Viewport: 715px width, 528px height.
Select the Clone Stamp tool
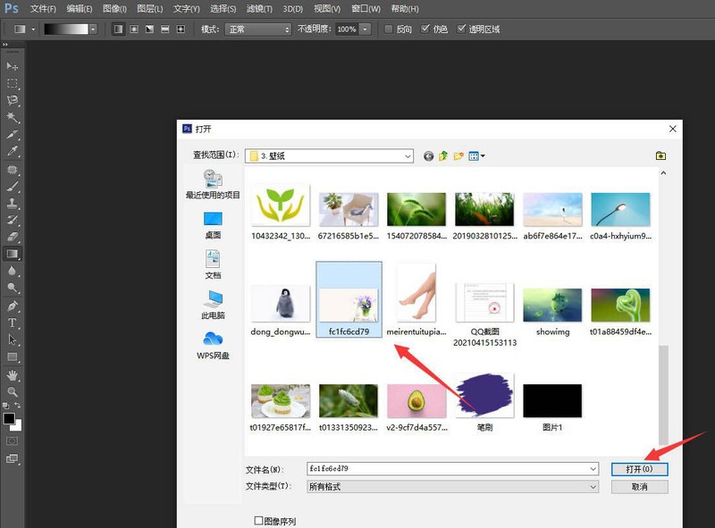point(13,204)
